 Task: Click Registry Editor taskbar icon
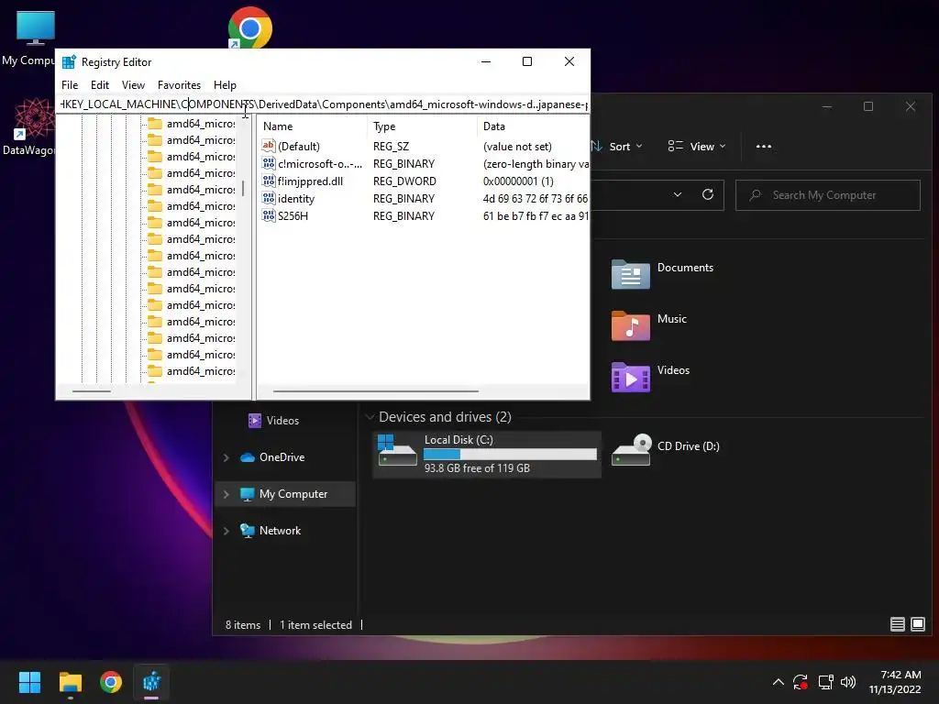[x=151, y=682]
